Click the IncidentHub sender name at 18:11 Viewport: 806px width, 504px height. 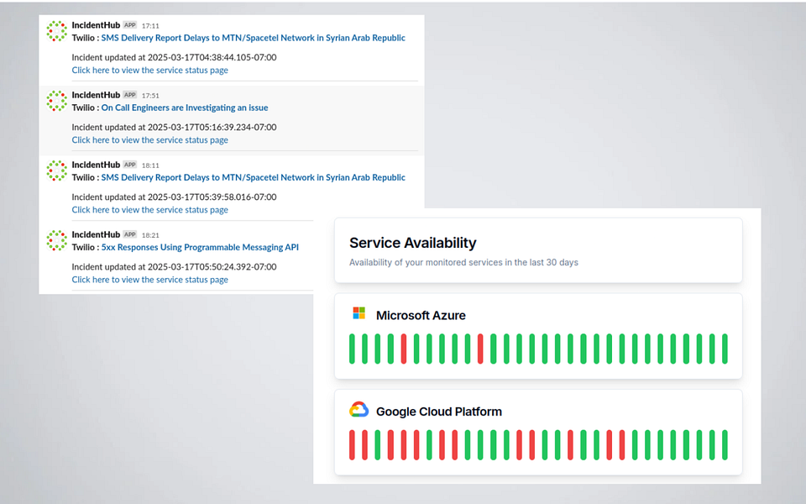click(x=96, y=165)
